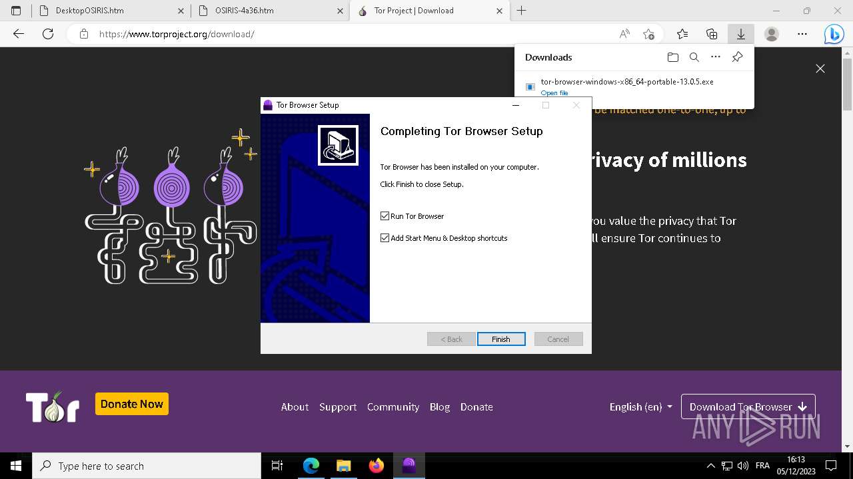Open the browser profile icon
The image size is (853, 479).
(x=772, y=34)
